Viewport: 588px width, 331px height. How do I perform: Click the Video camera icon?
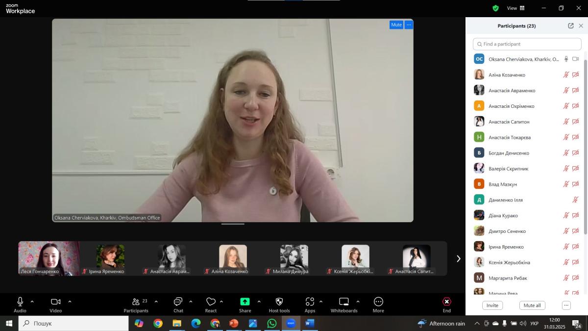[56, 302]
